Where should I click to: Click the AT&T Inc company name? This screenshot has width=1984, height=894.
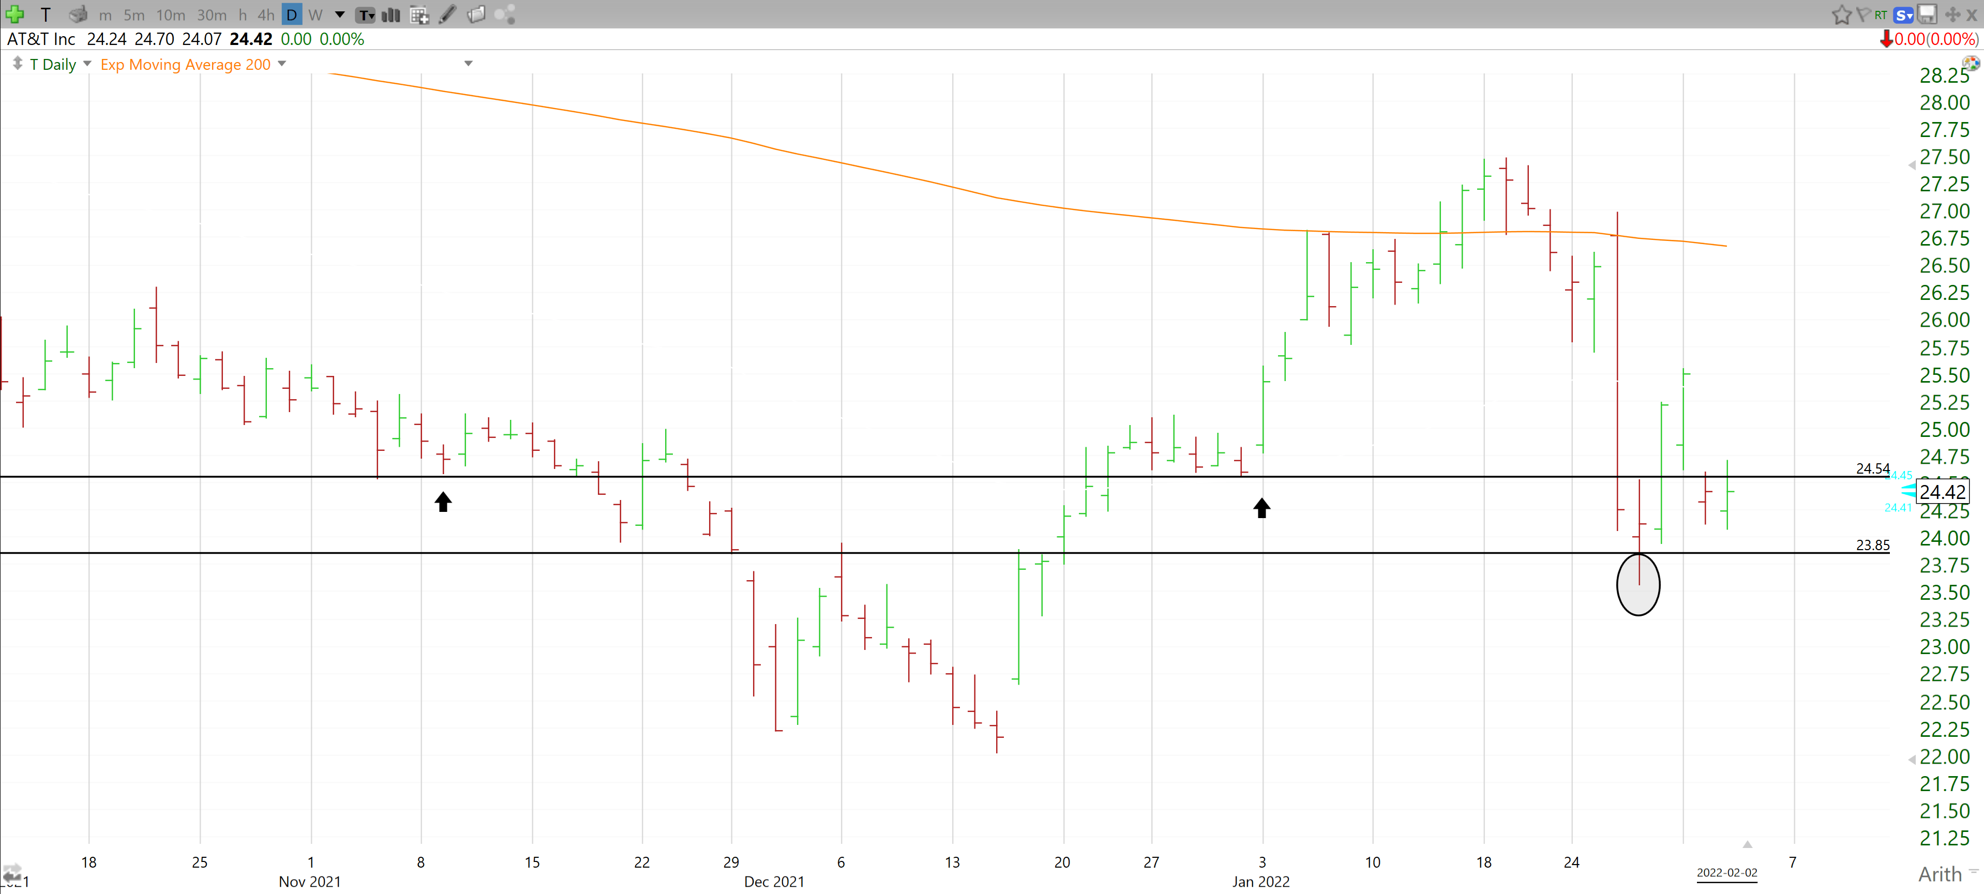[41, 39]
